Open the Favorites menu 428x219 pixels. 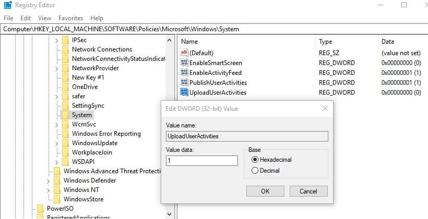click(x=70, y=18)
